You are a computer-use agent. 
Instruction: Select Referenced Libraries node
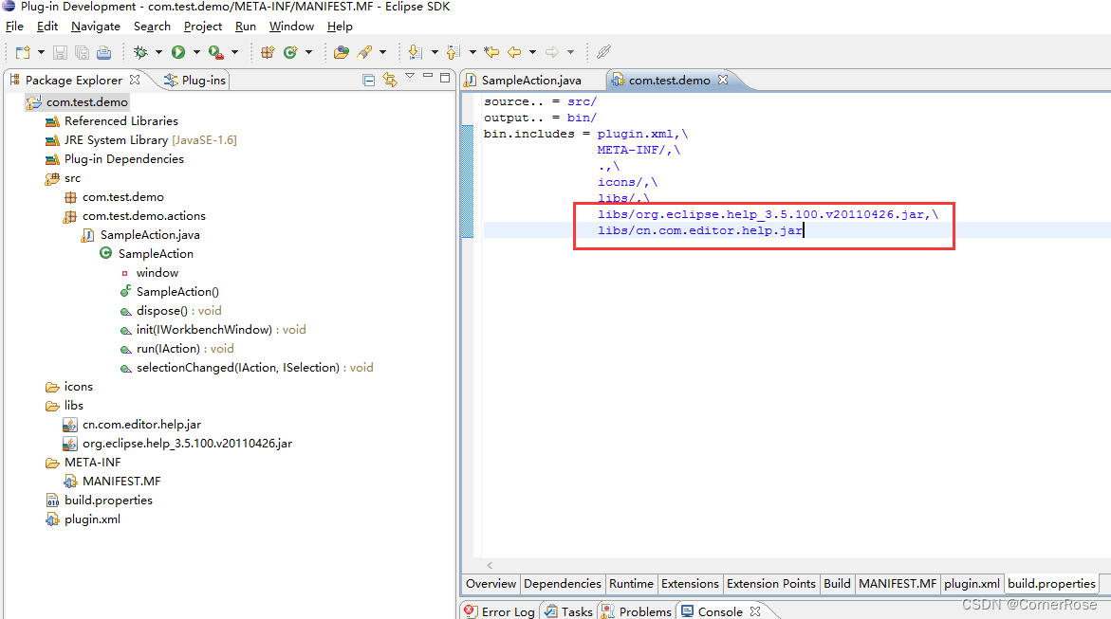121,121
